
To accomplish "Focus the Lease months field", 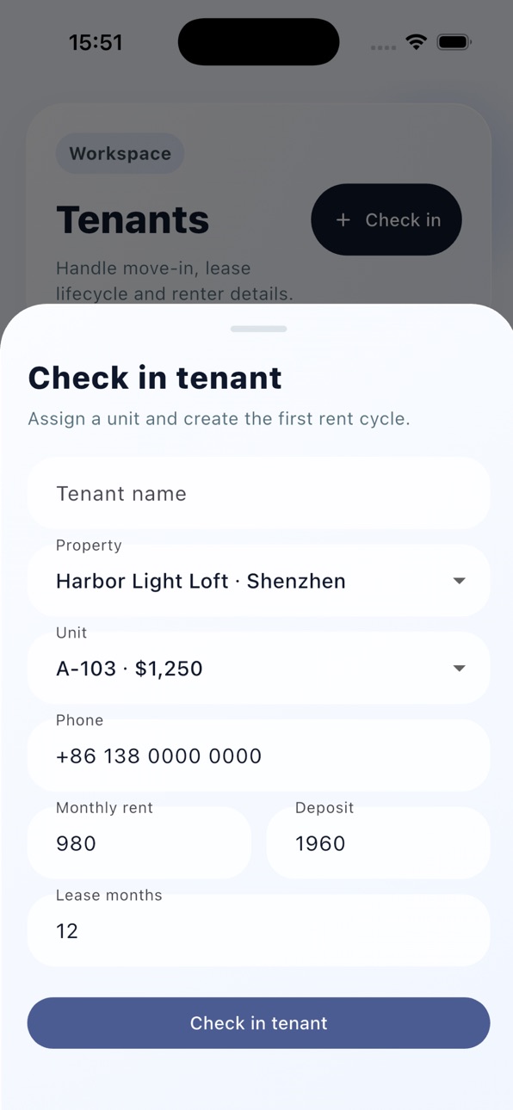I will click(258, 930).
